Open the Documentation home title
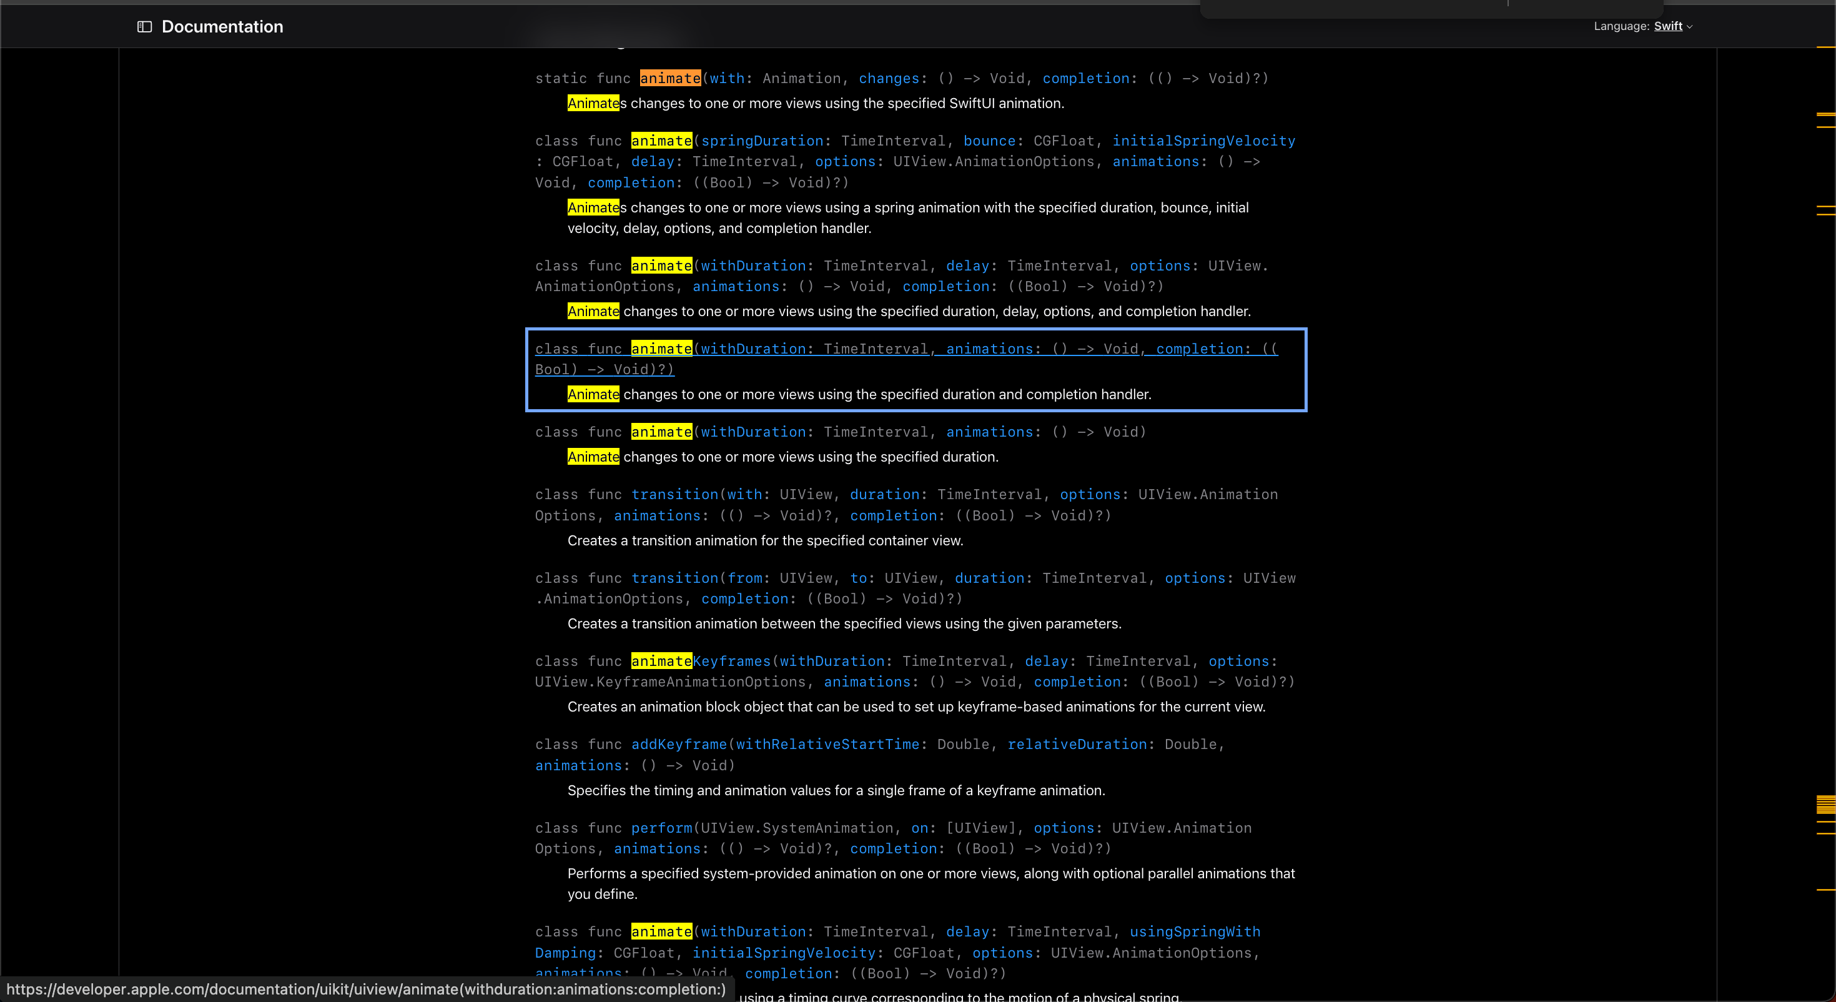Image resolution: width=1836 pixels, height=1002 pixels. (222, 26)
